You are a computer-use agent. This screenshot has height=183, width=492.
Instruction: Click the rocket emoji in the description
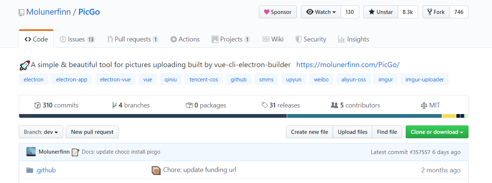tap(24, 65)
